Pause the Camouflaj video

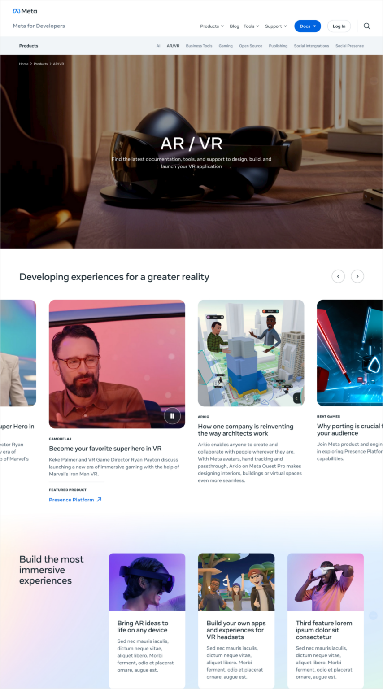click(172, 416)
